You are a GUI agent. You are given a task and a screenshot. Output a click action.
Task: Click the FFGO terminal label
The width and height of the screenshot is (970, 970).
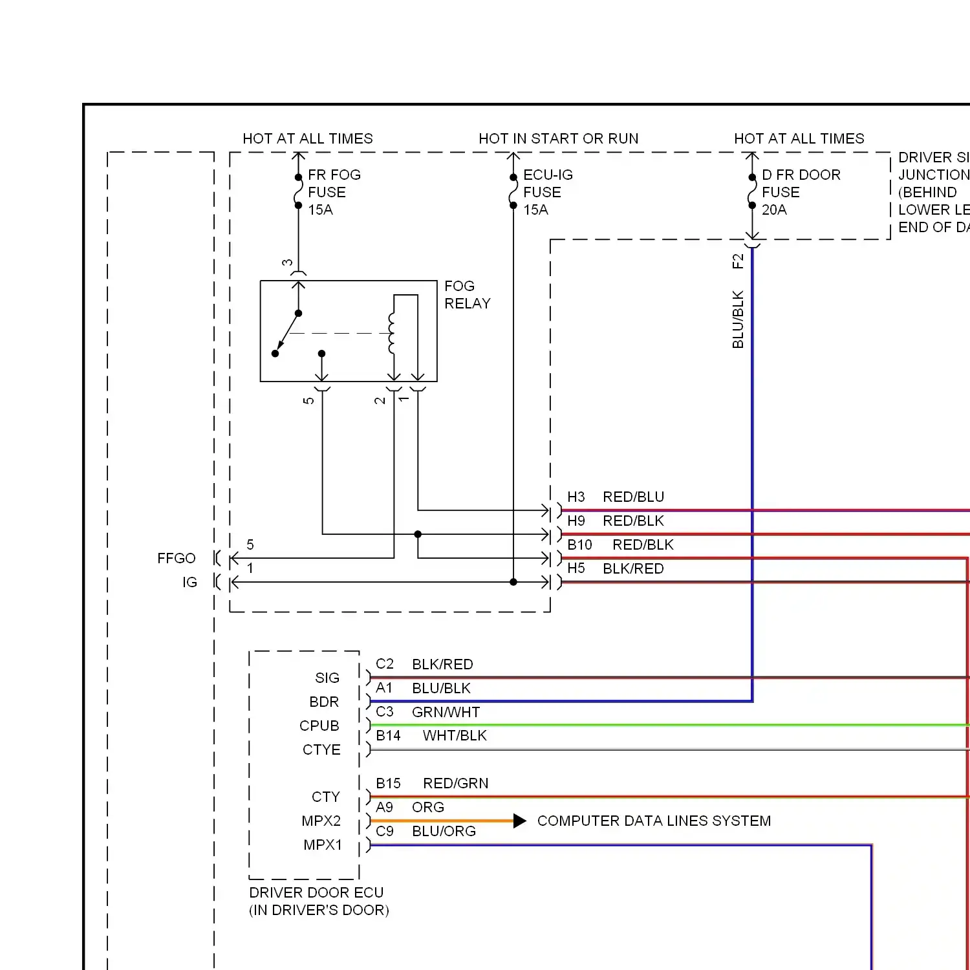tap(176, 558)
